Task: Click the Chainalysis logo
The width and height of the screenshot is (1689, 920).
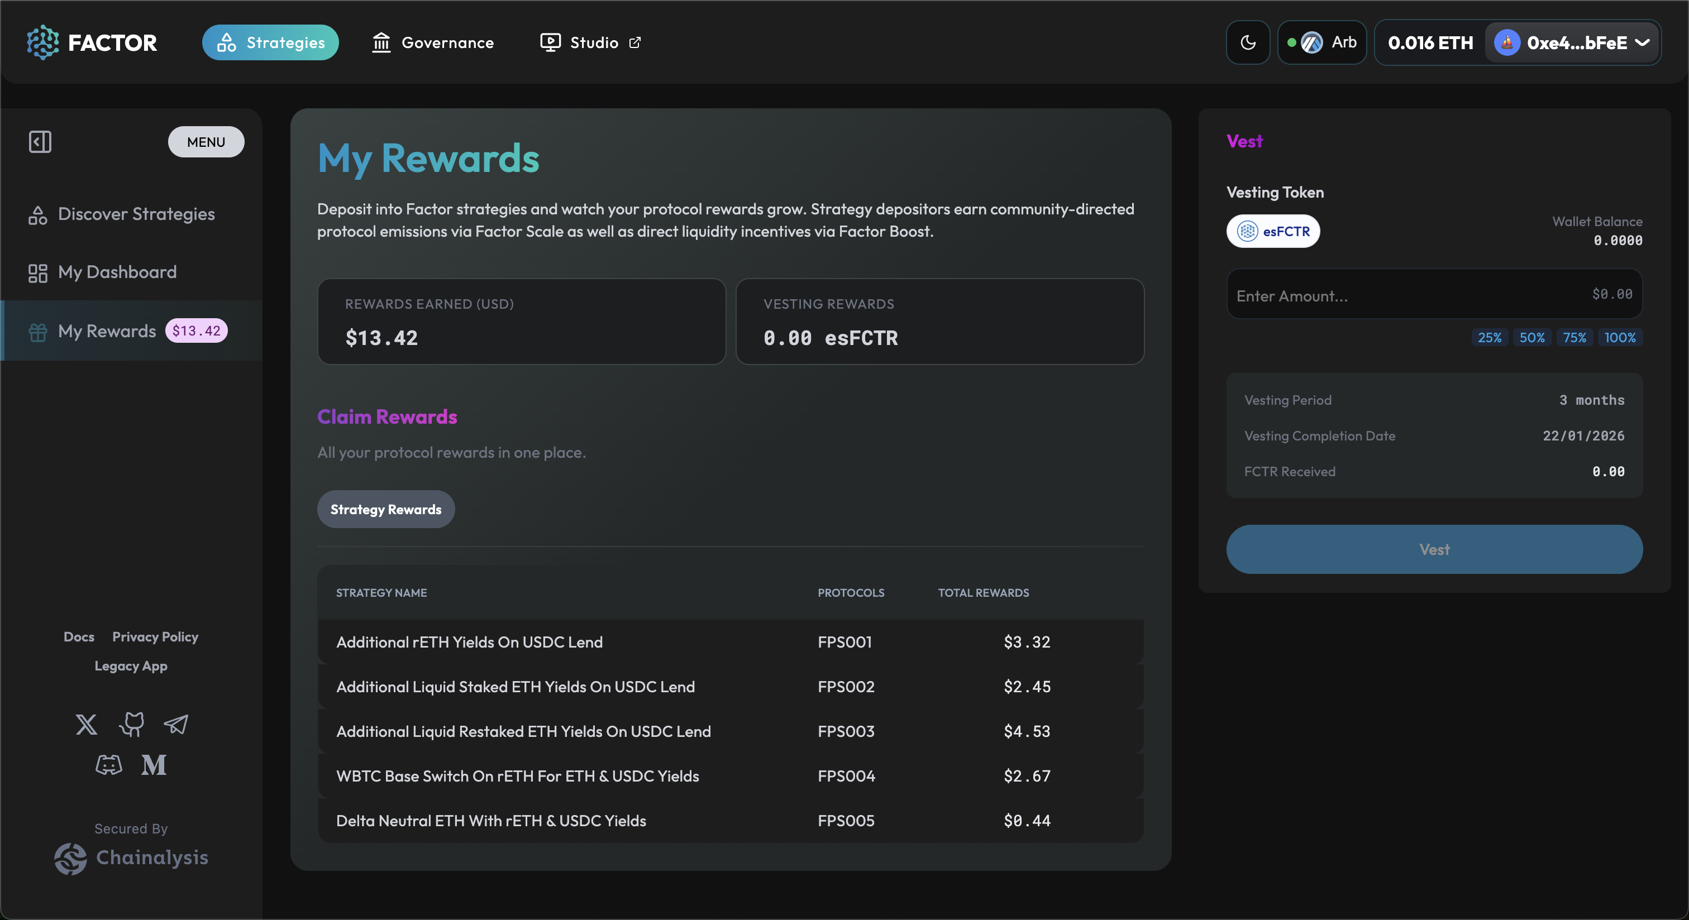Action: point(131,857)
